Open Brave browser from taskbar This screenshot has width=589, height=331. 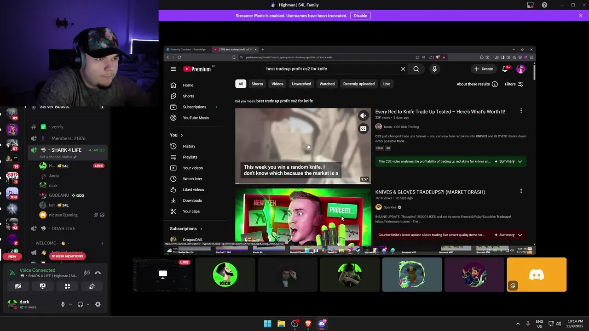(x=308, y=324)
